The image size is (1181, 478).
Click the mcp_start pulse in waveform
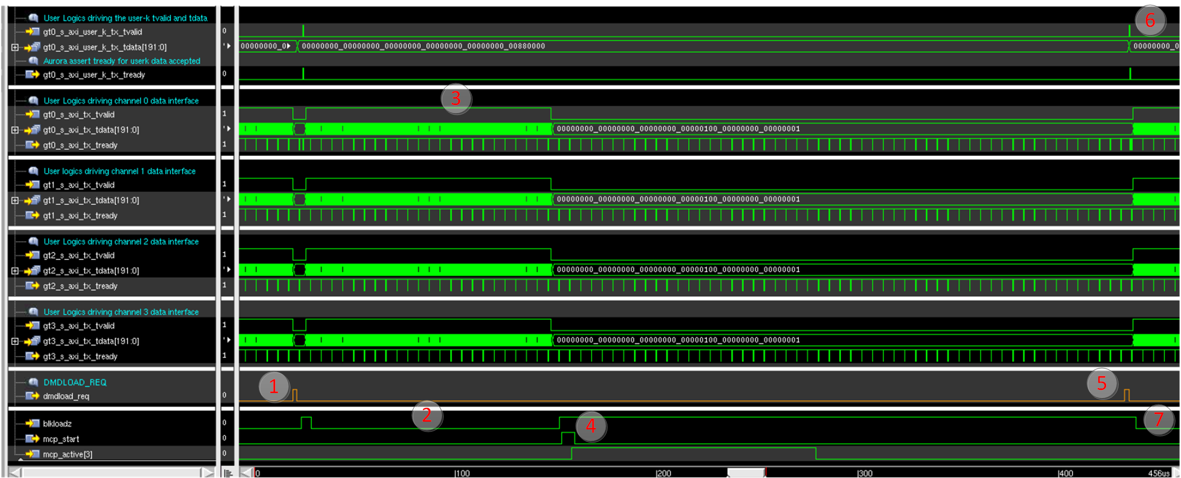568,438
